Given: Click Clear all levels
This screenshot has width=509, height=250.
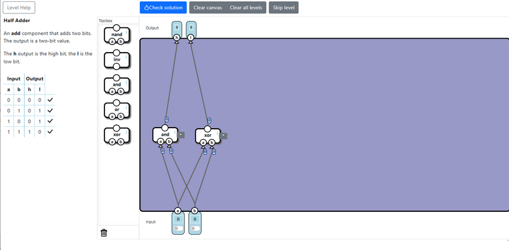Looking at the screenshot, I should tap(246, 8).
